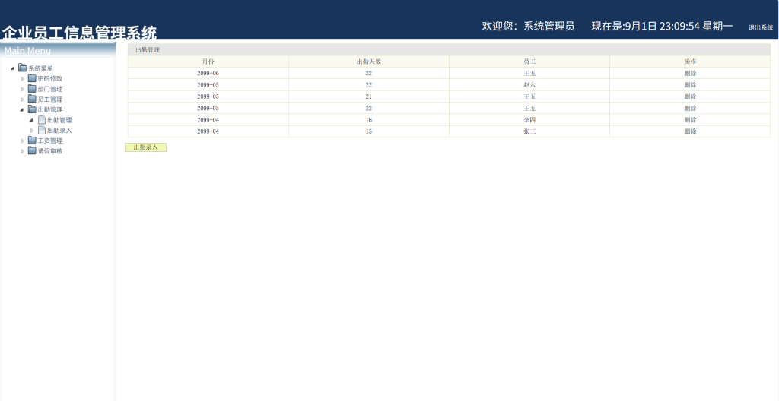
Task: Select the 系统菜单 root label
Action: point(41,68)
